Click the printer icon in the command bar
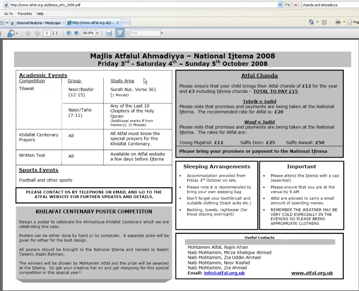This screenshot has height=291, width=359. [x=338, y=22]
